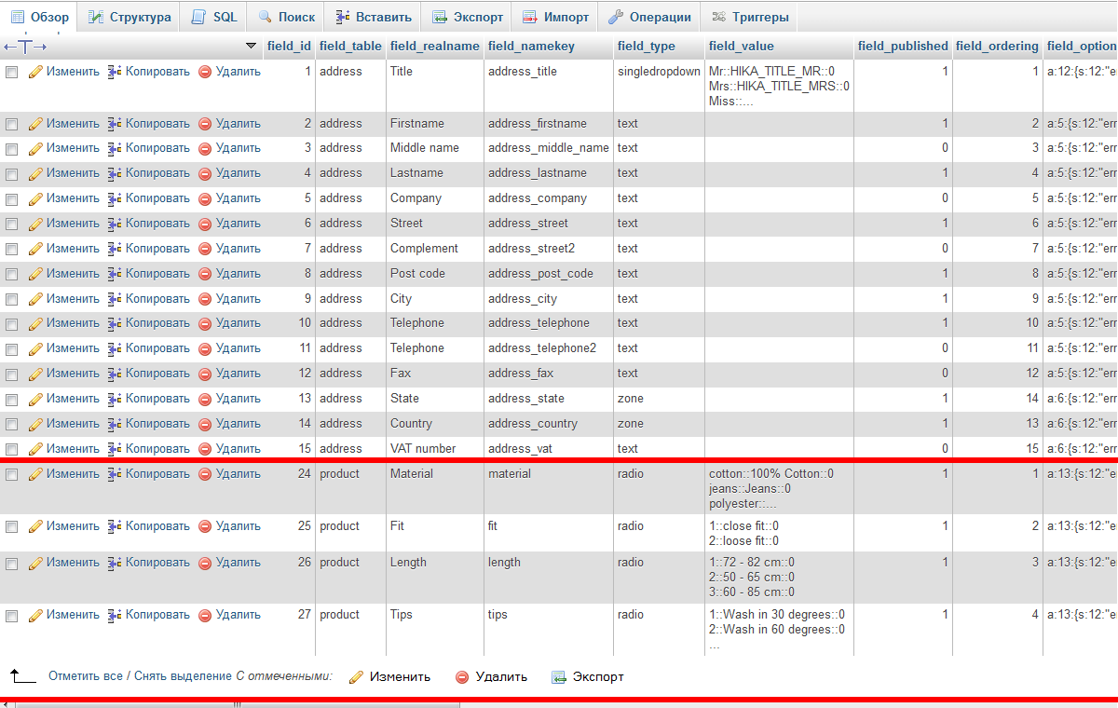Click the pencil edit icon for Title row
This screenshot has height=708, width=1118.
point(36,72)
